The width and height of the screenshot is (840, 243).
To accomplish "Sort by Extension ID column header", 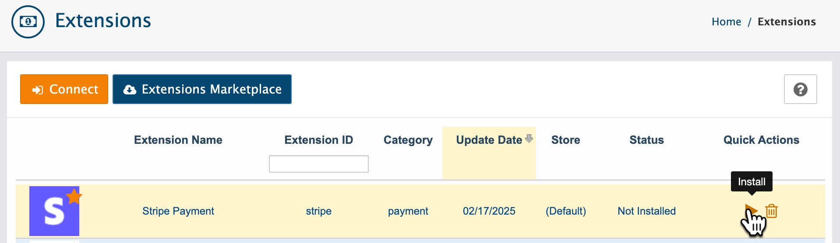I will [319, 140].
